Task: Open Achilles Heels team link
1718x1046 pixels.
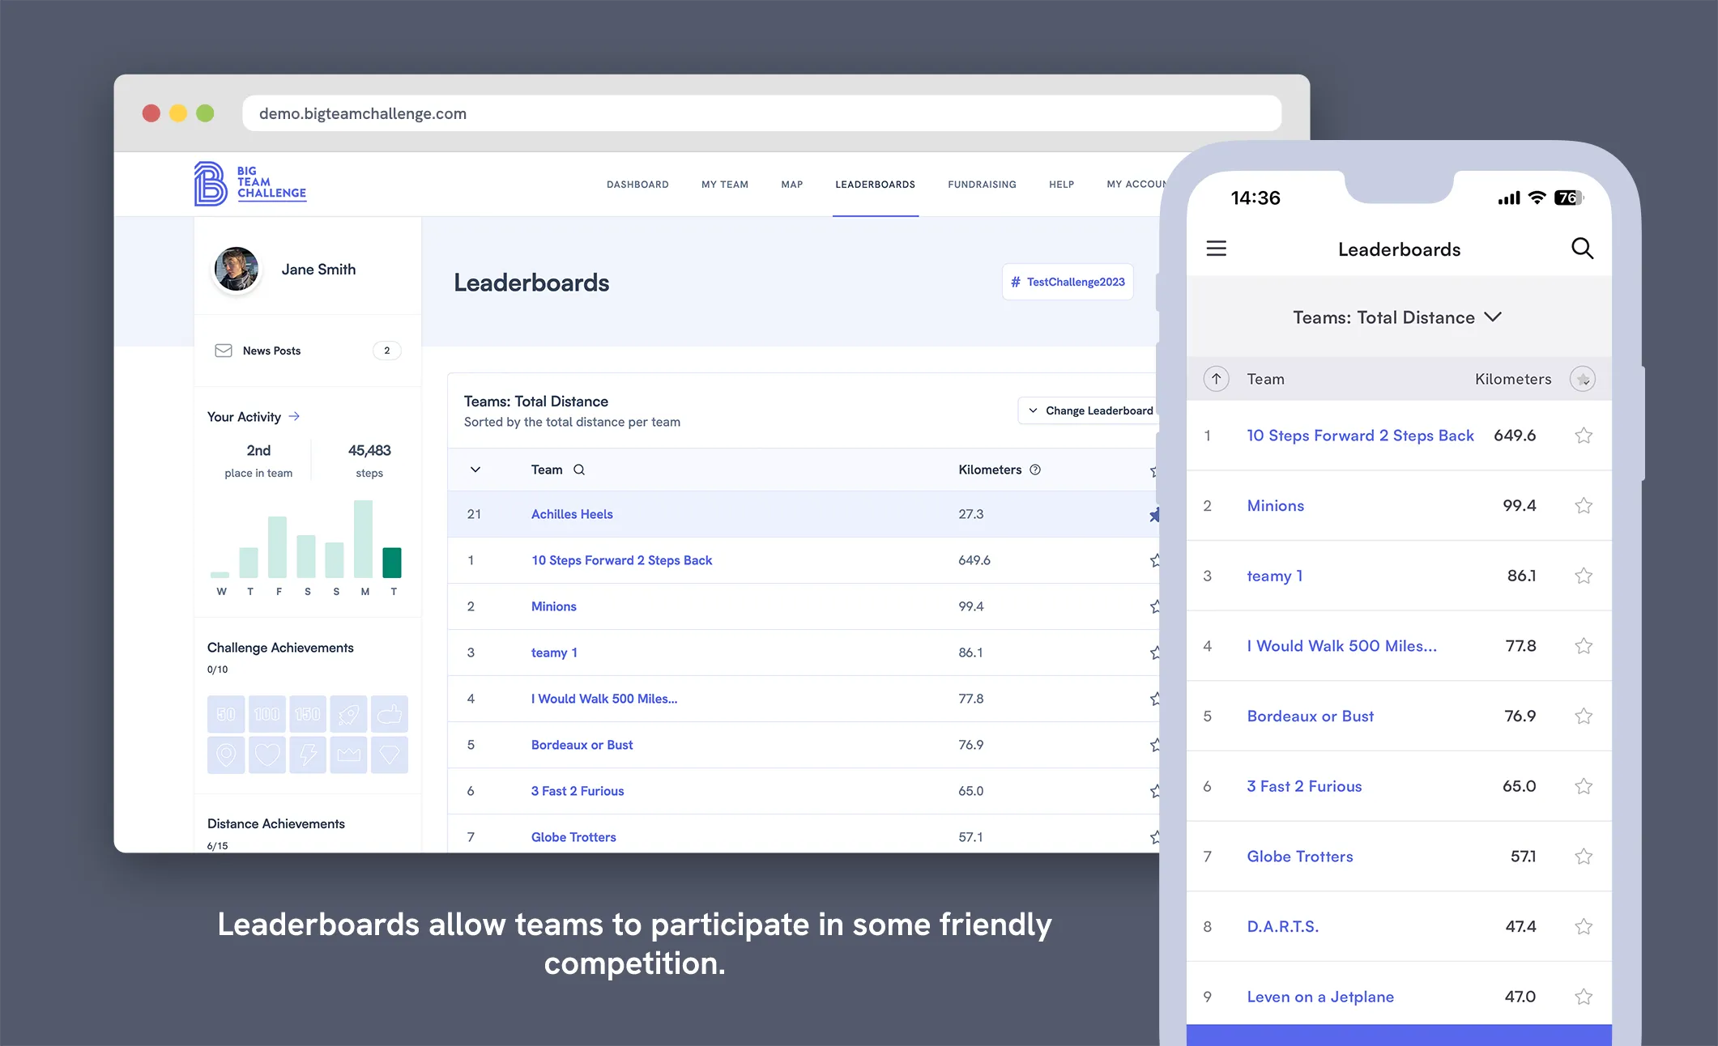Action: pos(572,514)
